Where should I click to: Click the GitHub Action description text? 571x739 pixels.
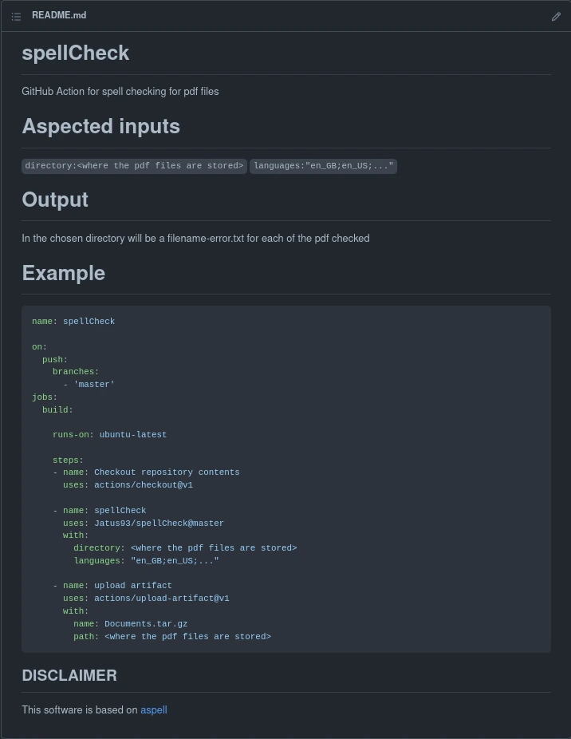click(120, 91)
